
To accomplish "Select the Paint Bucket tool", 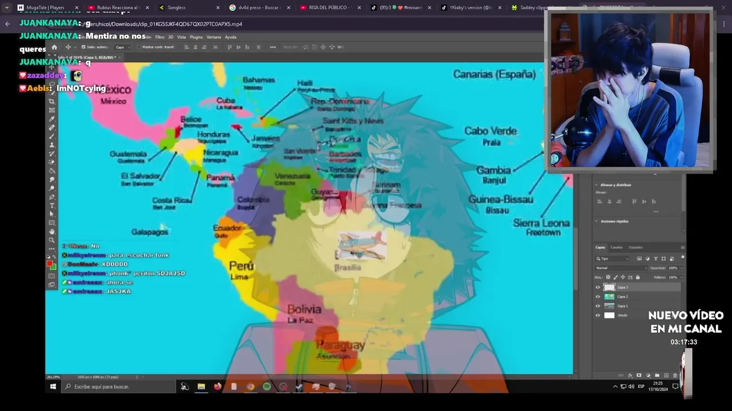I will click(x=51, y=171).
